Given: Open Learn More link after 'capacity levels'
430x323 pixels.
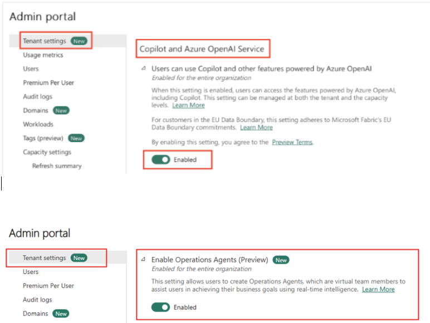Looking at the screenshot, I should click(x=188, y=105).
